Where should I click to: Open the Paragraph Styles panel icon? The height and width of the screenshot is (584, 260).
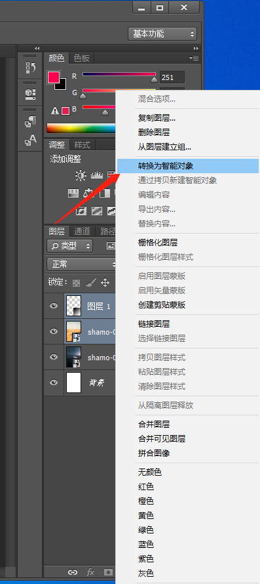click(30, 121)
